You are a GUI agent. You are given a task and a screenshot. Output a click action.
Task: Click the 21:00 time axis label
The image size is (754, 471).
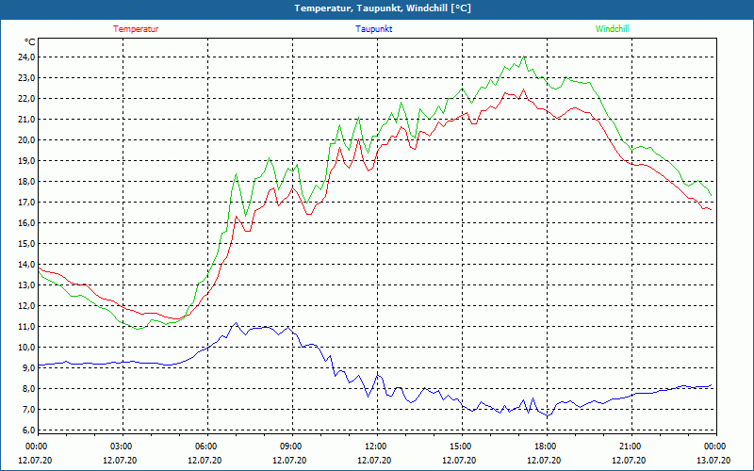pos(631,447)
